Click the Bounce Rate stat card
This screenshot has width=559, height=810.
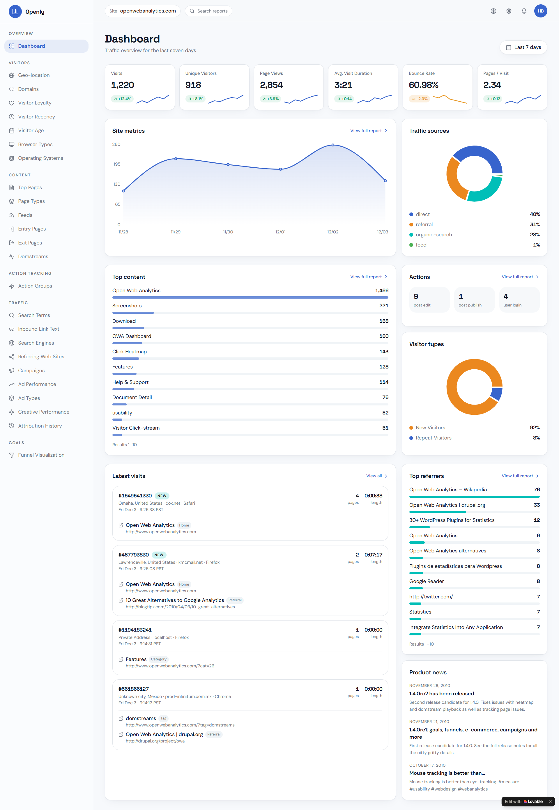click(x=438, y=87)
